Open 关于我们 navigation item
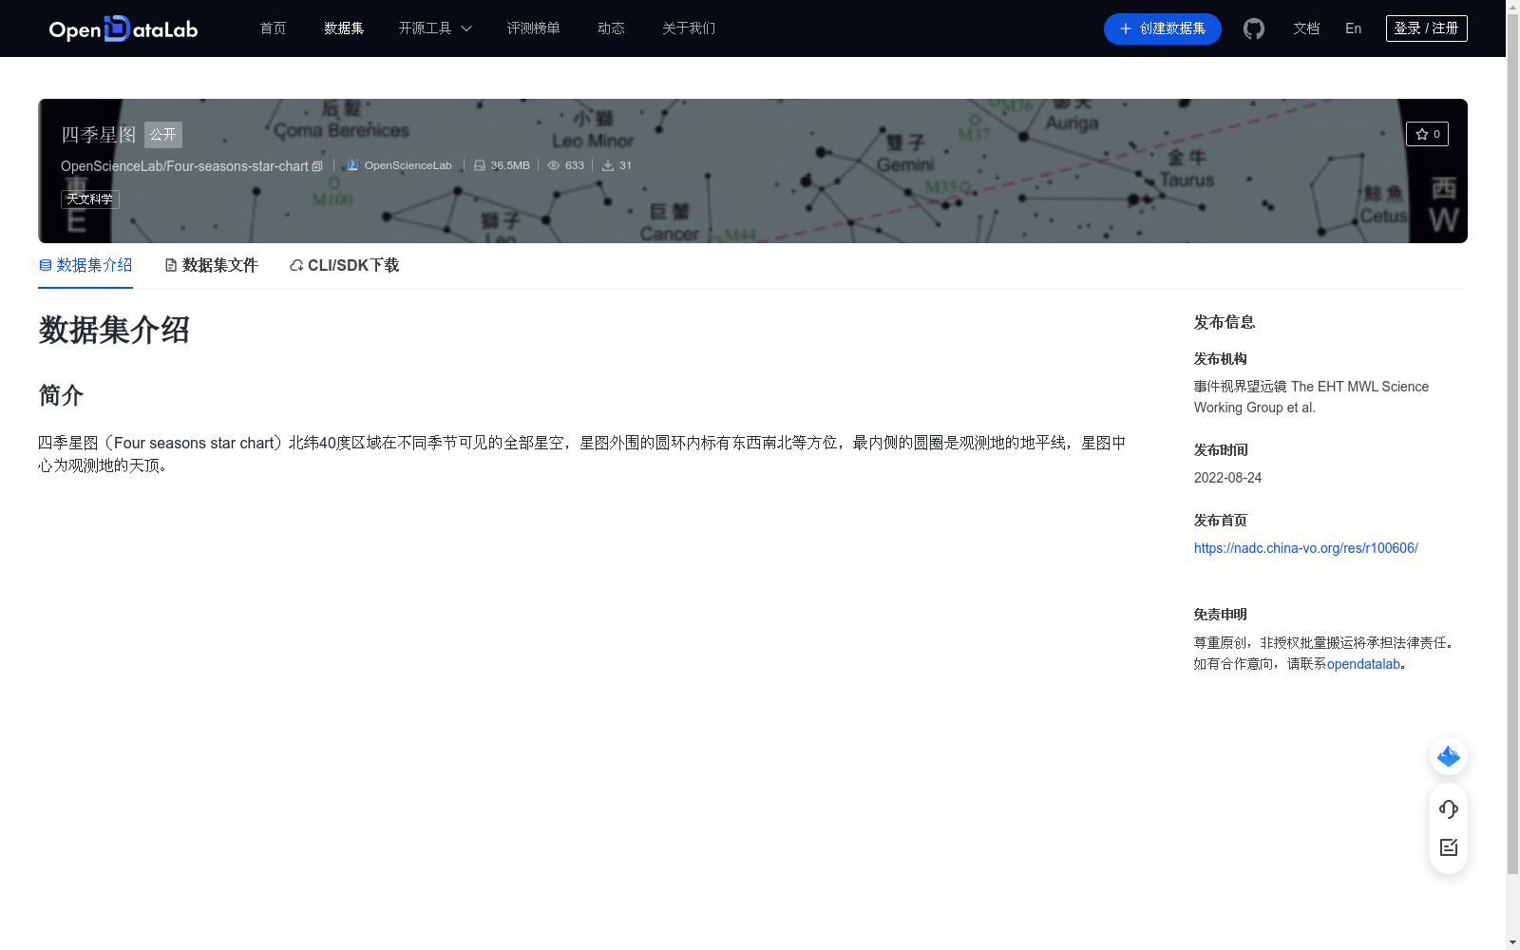 coord(689,28)
